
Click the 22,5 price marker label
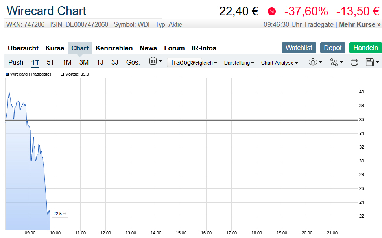(x=58, y=214)
